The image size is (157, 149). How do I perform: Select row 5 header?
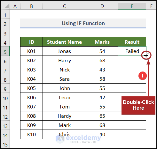coord(5,51)
